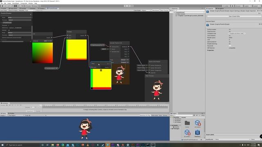Image resolution: width=262 pixels, height=147 pixels.
Task: Click the Hierarchy panel lock icon
Action: click(202, 9)
